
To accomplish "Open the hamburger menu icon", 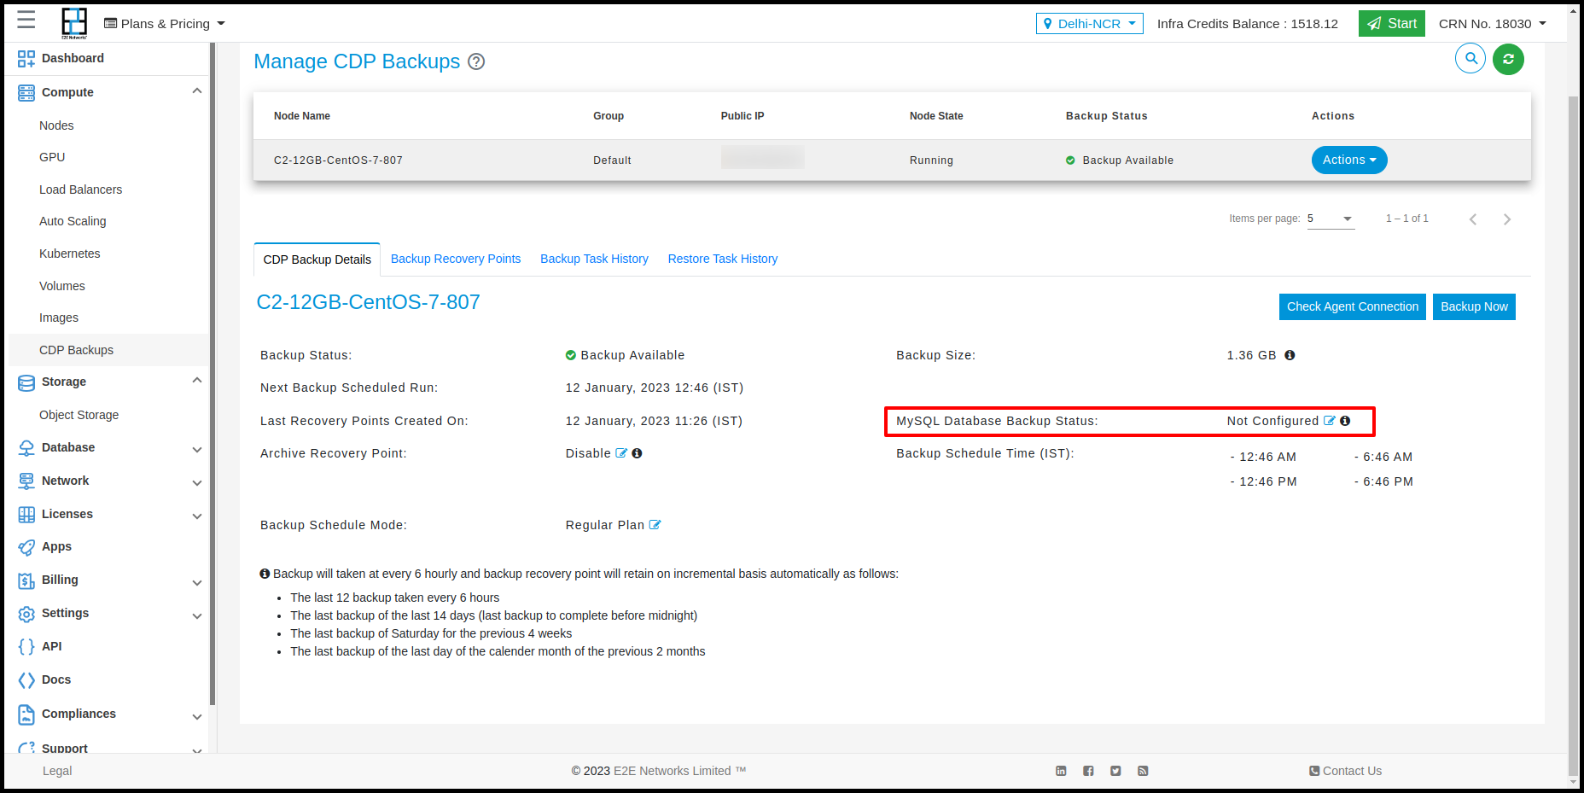I will click(26, 20).
